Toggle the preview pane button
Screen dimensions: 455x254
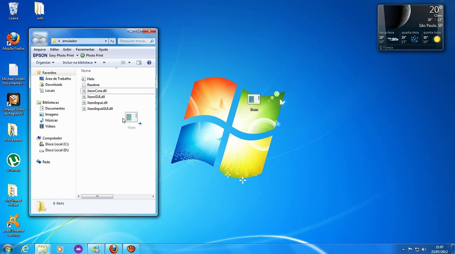click(139, 62)
